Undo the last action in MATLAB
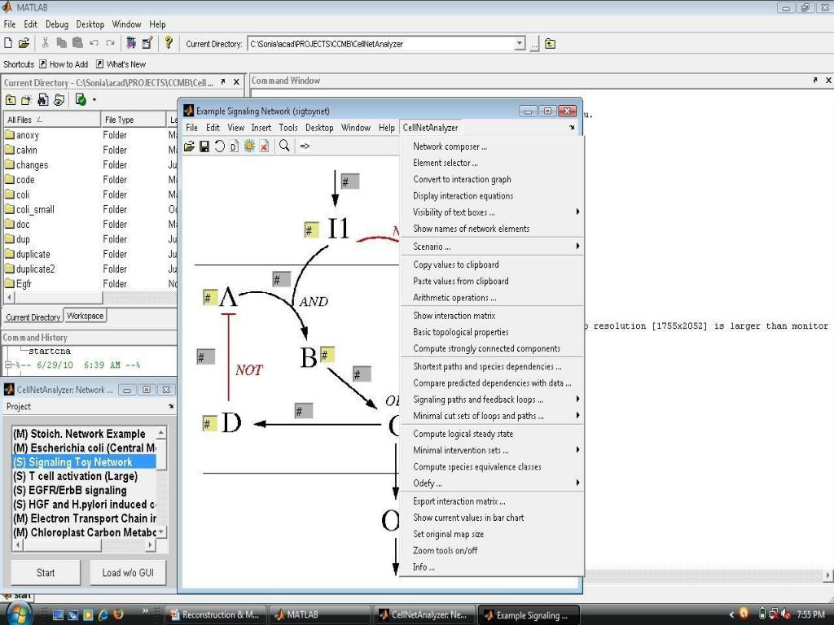 click(94, 43)
